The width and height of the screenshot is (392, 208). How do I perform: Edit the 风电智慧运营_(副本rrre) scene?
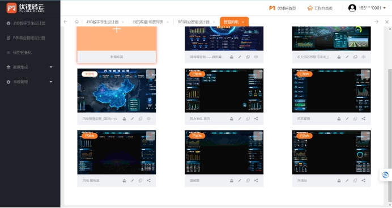pyautogui.click(x=132, y=119)
